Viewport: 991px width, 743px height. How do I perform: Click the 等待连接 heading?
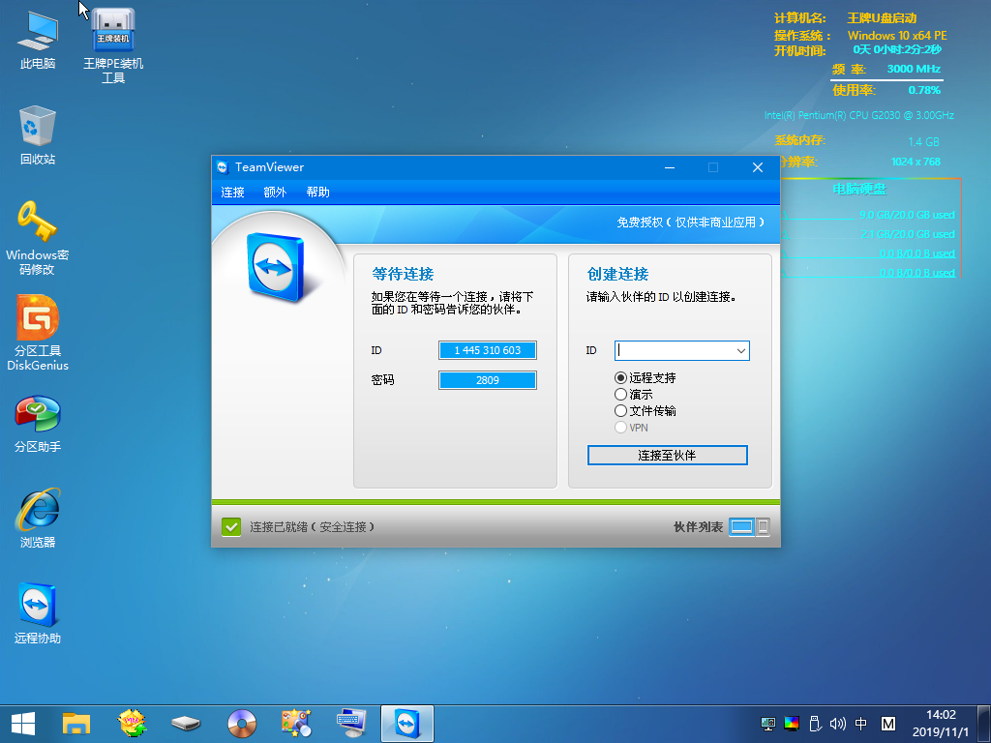[x=403, y=274]
